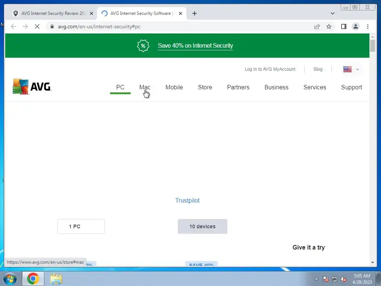Click Chrome icon in taskbar
The width and height of the screenshot is (381, 286).
[33, 279]
